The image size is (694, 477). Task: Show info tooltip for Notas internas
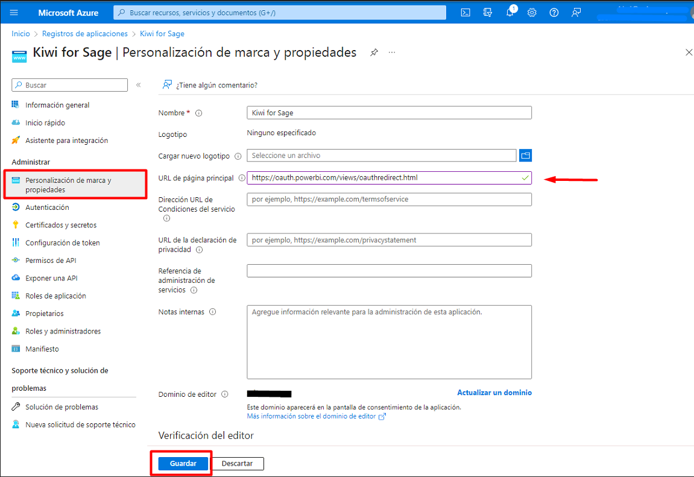[x=212, y=312]
